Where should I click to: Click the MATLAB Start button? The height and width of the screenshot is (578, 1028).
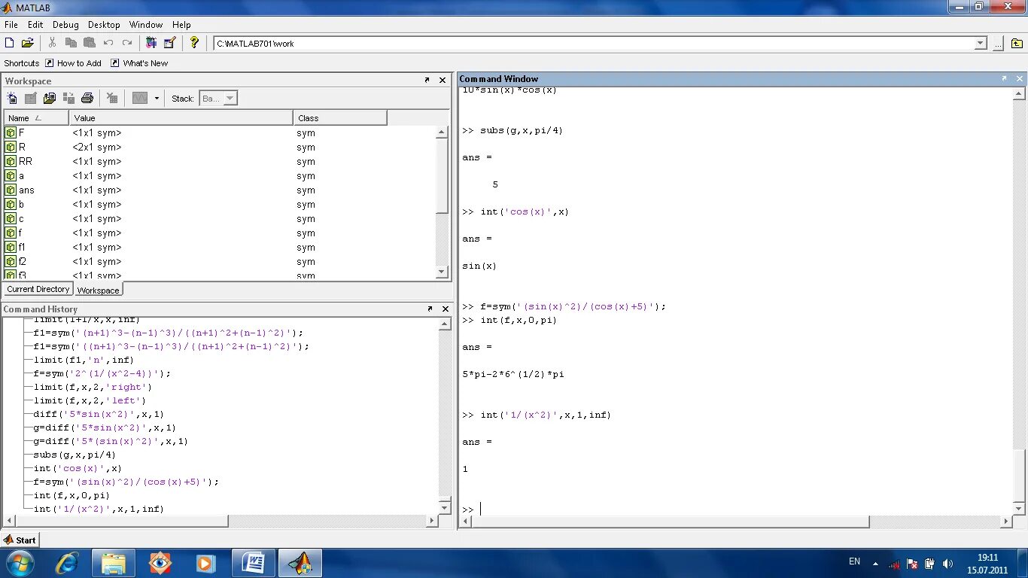[20, 540]
